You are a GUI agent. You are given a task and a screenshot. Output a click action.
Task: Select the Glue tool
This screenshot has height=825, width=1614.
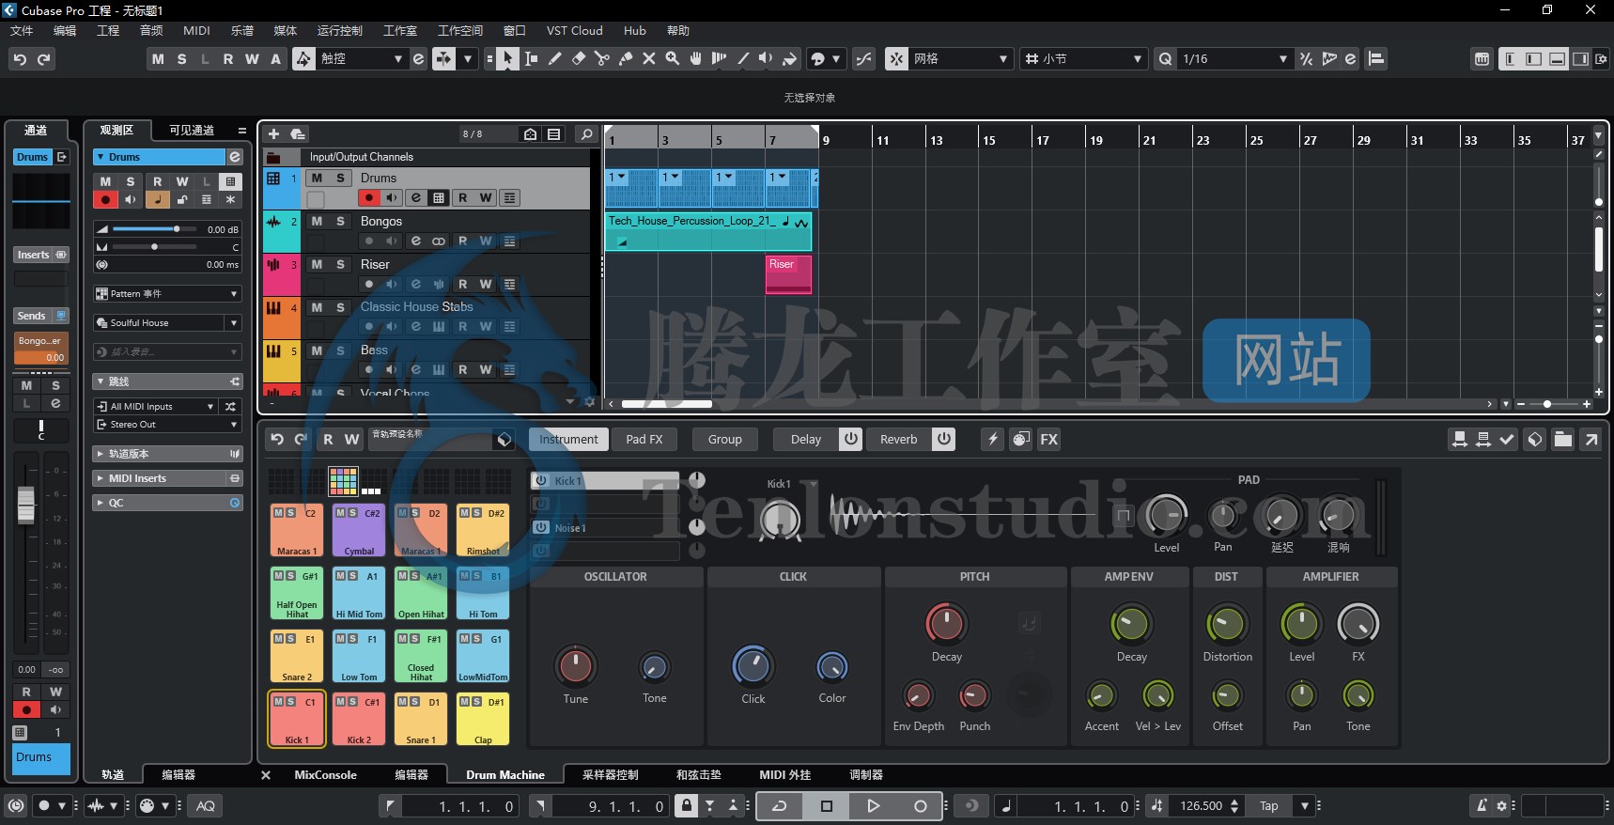click(x=626, y=58)
